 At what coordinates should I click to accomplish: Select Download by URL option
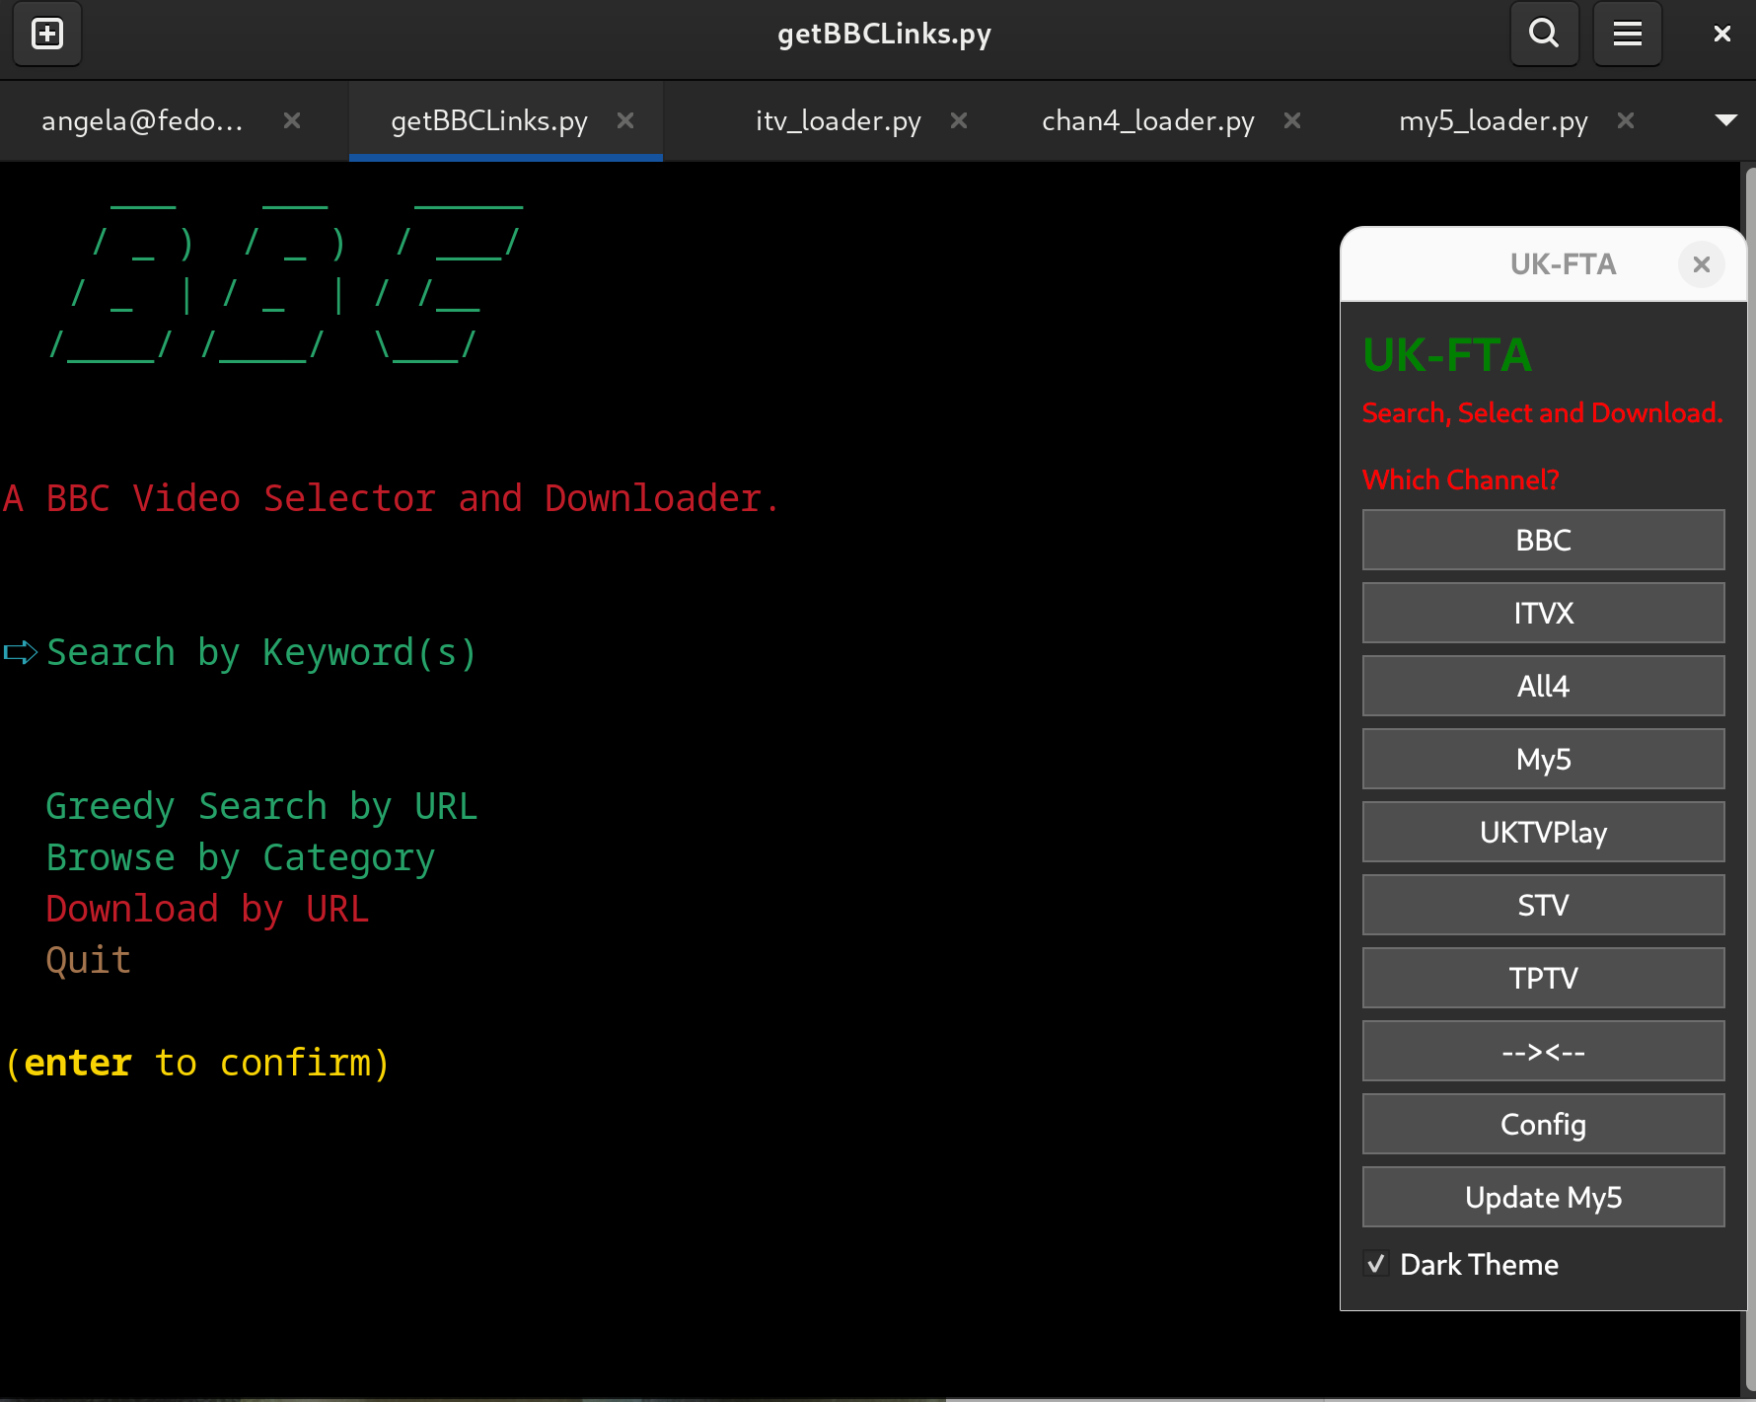pyautogui.click(x=207, y=910)
